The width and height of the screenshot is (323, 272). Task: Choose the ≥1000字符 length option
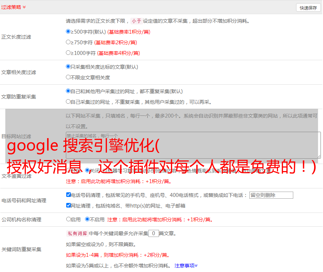(68, 52)
